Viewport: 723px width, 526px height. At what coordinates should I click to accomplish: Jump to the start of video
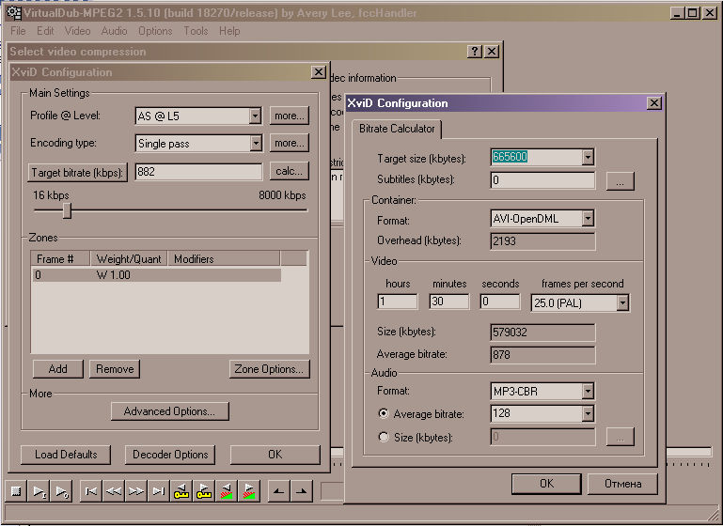click(x=91, y=490)
